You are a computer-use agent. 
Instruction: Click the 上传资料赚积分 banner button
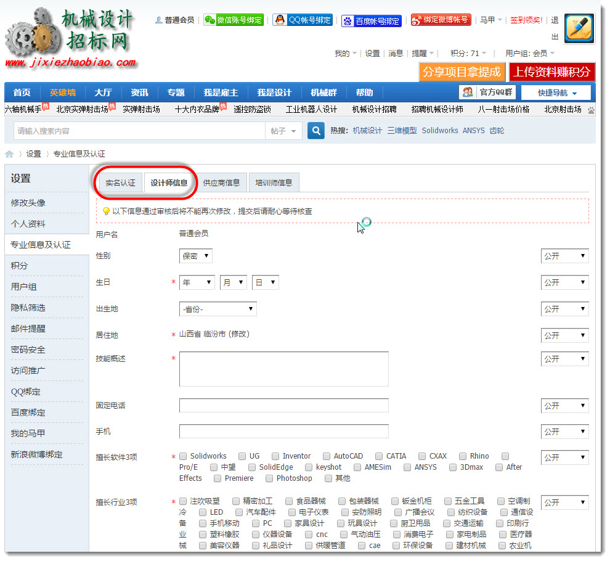click(x=551, y=72)
